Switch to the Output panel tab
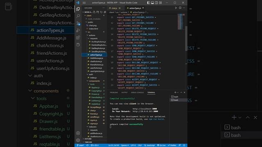Image resolution: width=262 pixels, height=147 pixels. click(124, 93)
